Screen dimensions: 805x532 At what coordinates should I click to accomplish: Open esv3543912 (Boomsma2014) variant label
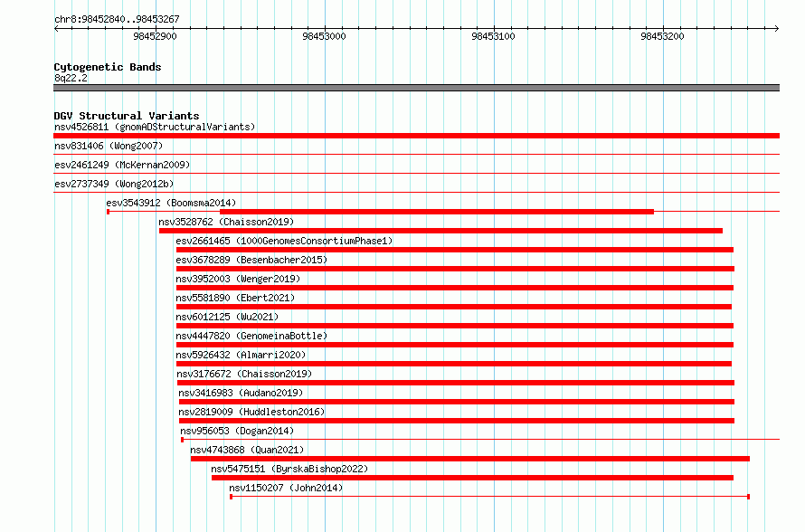(171, 203)
